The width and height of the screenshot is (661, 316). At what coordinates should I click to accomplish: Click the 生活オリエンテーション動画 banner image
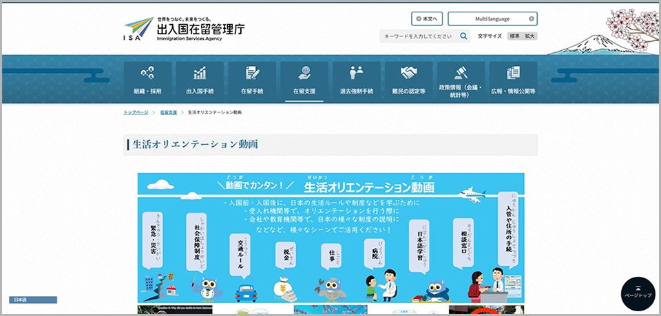[331, 238]
